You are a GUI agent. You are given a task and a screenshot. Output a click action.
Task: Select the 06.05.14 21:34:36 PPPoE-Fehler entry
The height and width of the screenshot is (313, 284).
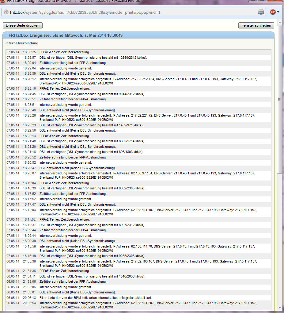click(x=138, y=271)
